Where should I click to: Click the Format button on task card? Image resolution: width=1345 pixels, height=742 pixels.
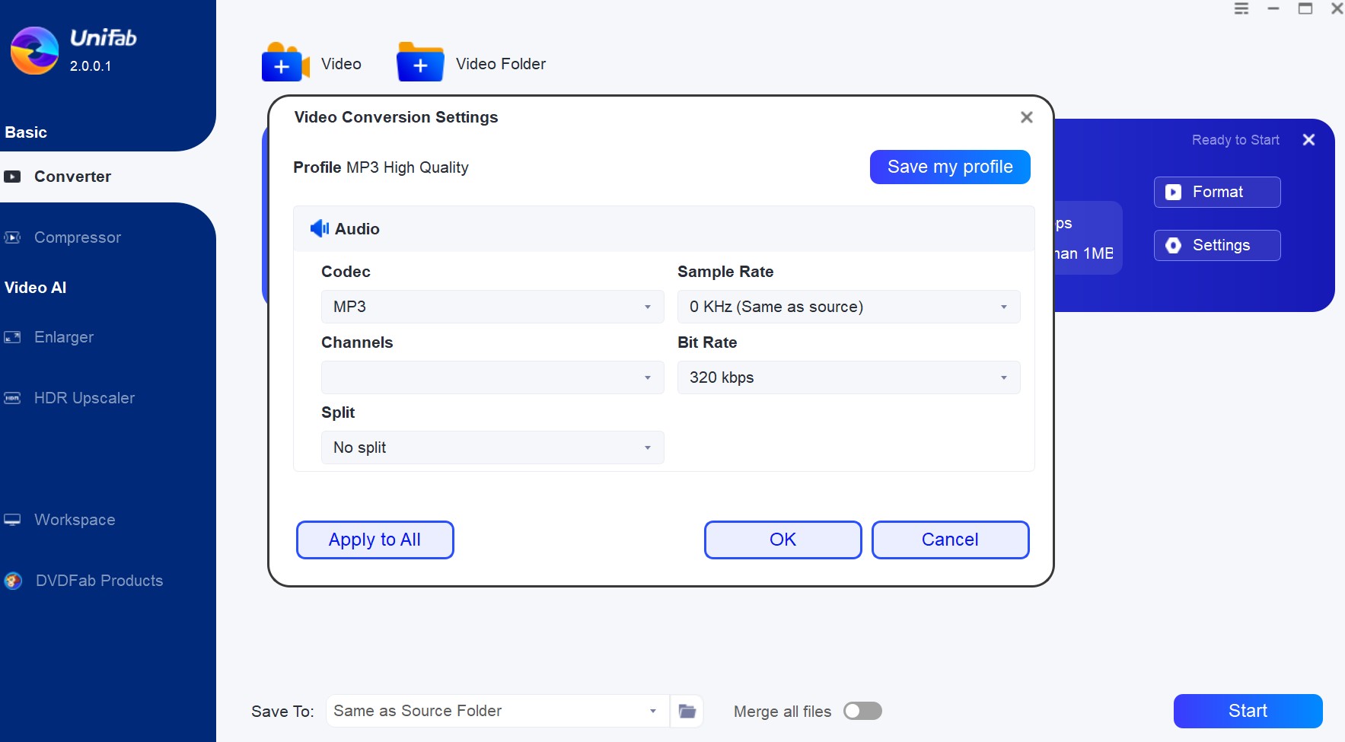(x=1217, y=192)
